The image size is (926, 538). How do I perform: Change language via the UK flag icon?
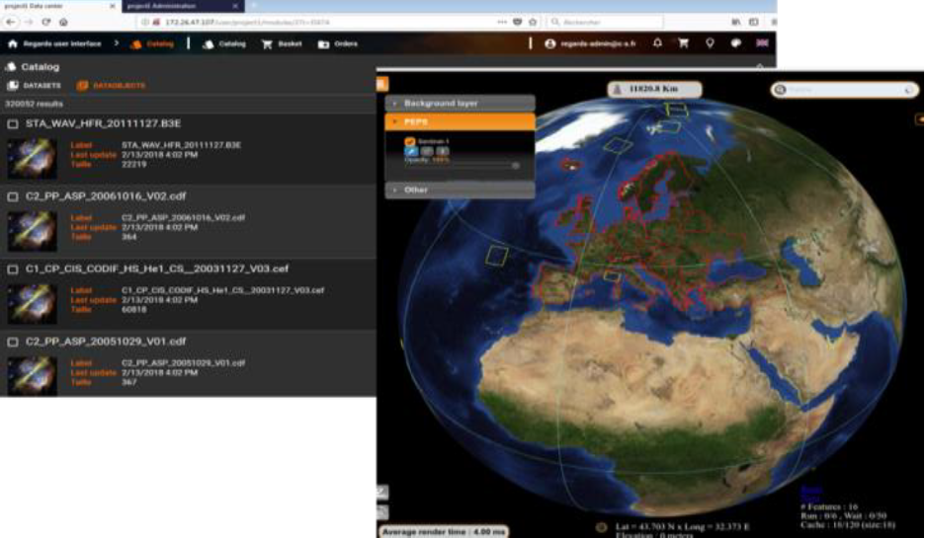pyautogui.click(x=762, y=43)
